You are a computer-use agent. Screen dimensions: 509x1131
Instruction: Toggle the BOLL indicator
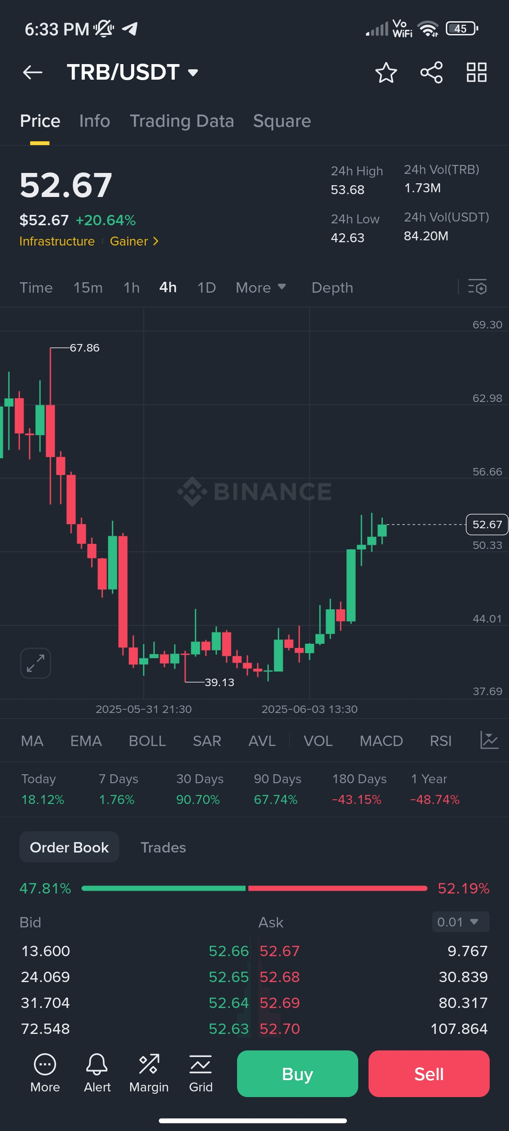pyautogui.click(x=147, y=741)
